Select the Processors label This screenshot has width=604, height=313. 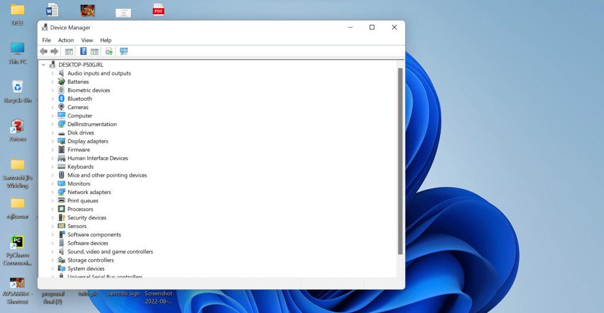(x=80, y=209)
